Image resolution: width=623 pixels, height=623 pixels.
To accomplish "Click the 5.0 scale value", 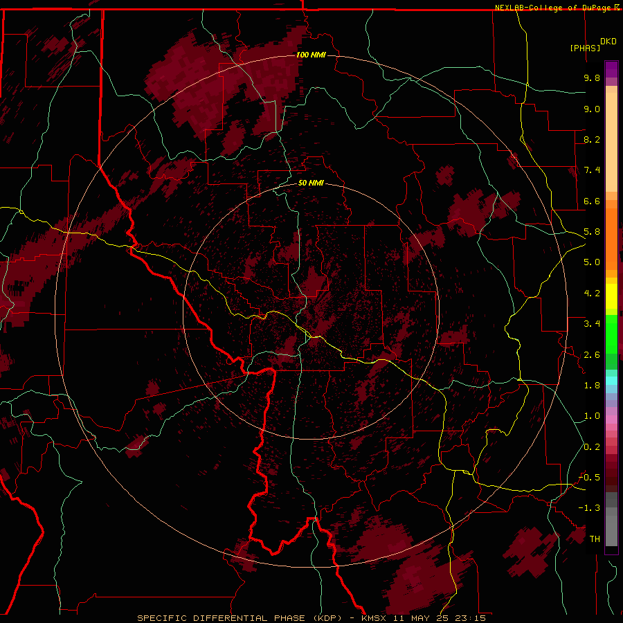I will [x=592, y=262].
